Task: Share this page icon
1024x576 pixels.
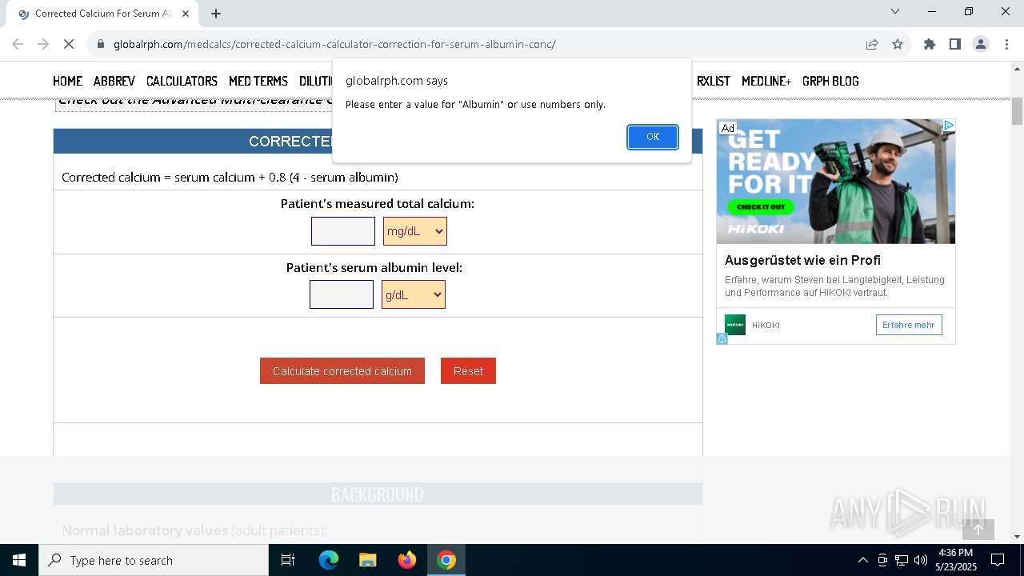Action: [x=872, y=44]
